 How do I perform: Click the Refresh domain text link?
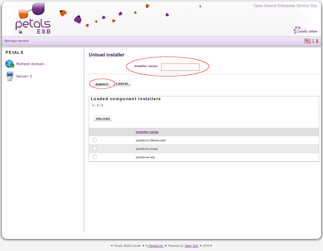(x=30, y=64)
